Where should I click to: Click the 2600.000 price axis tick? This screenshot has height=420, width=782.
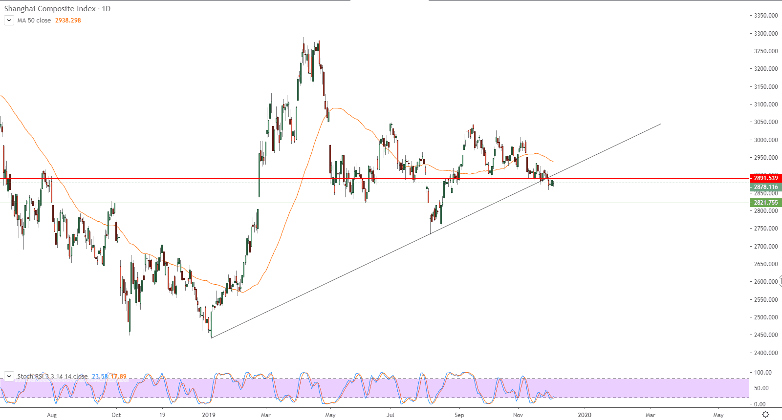click(766, 282)
